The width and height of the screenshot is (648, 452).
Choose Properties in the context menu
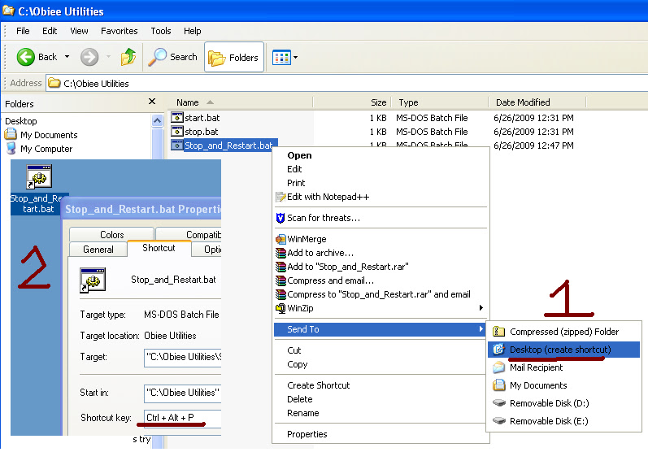(x=307, y=434)
